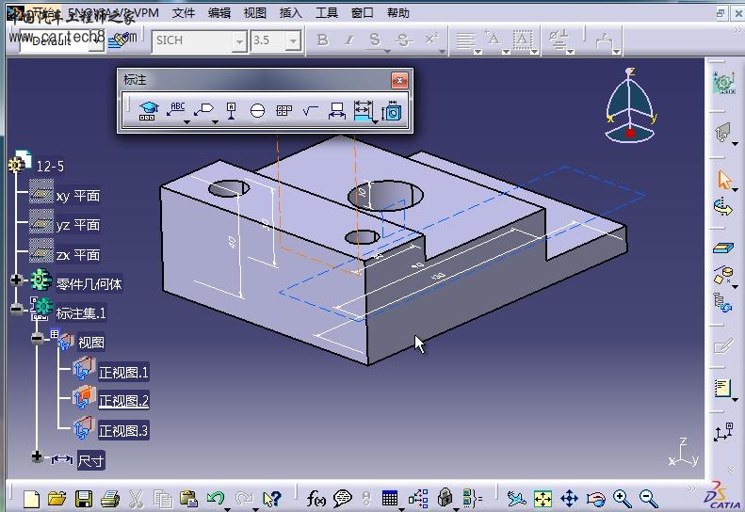Choose the ABC text with leader tool
This screenshot has width=745, height=512.
pos(176,109)
